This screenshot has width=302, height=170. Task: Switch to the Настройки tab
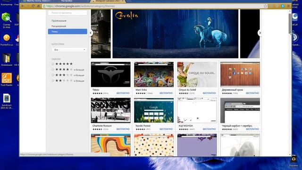tap(67, 1)
